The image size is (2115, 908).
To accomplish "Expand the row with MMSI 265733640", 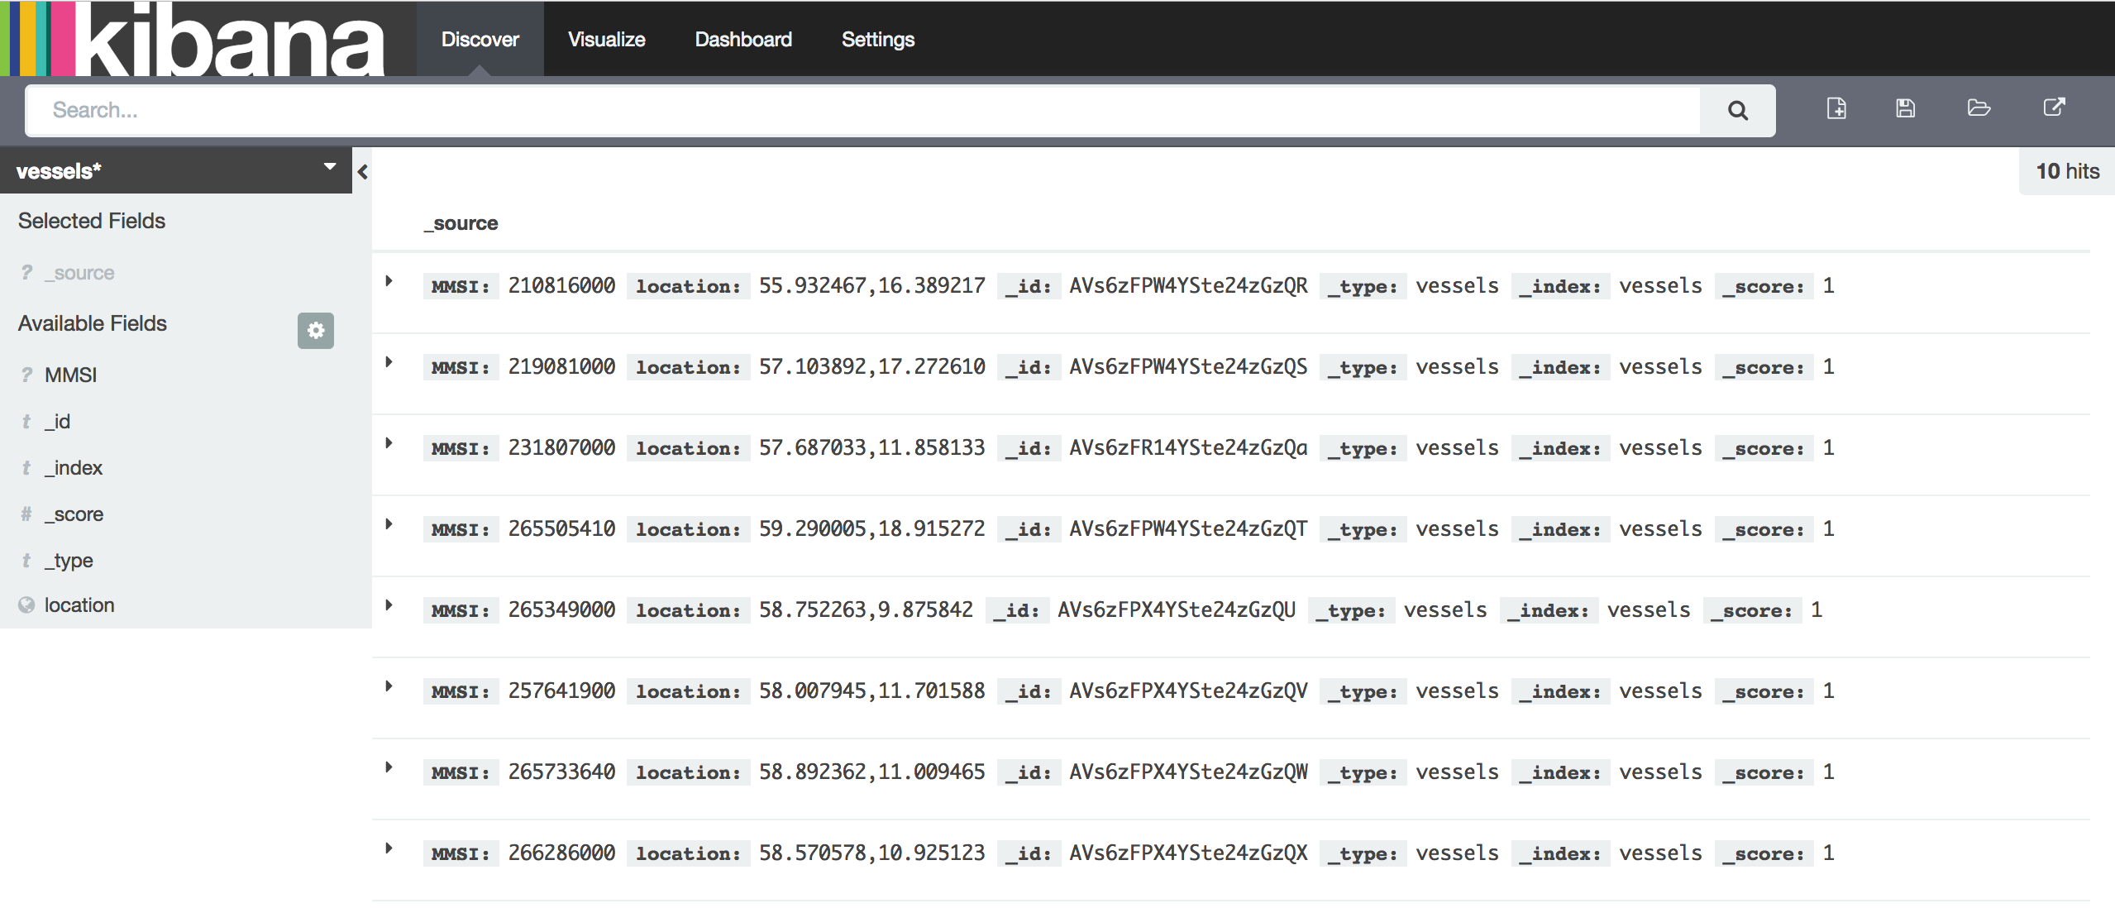I will point(389,767).
